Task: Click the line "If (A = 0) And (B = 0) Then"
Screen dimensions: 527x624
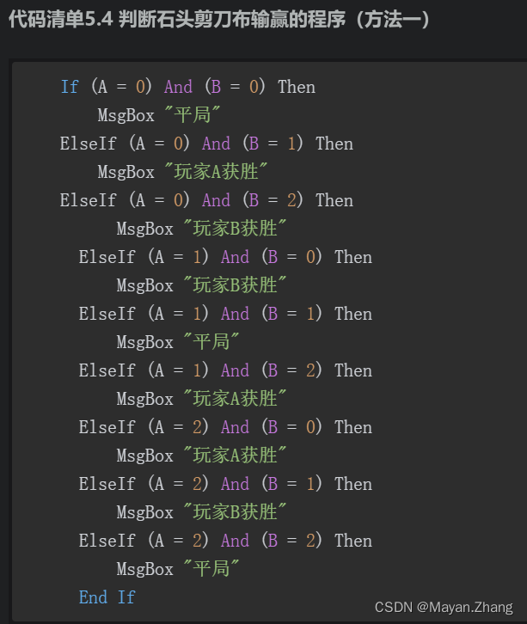Action: coord(188,87)
